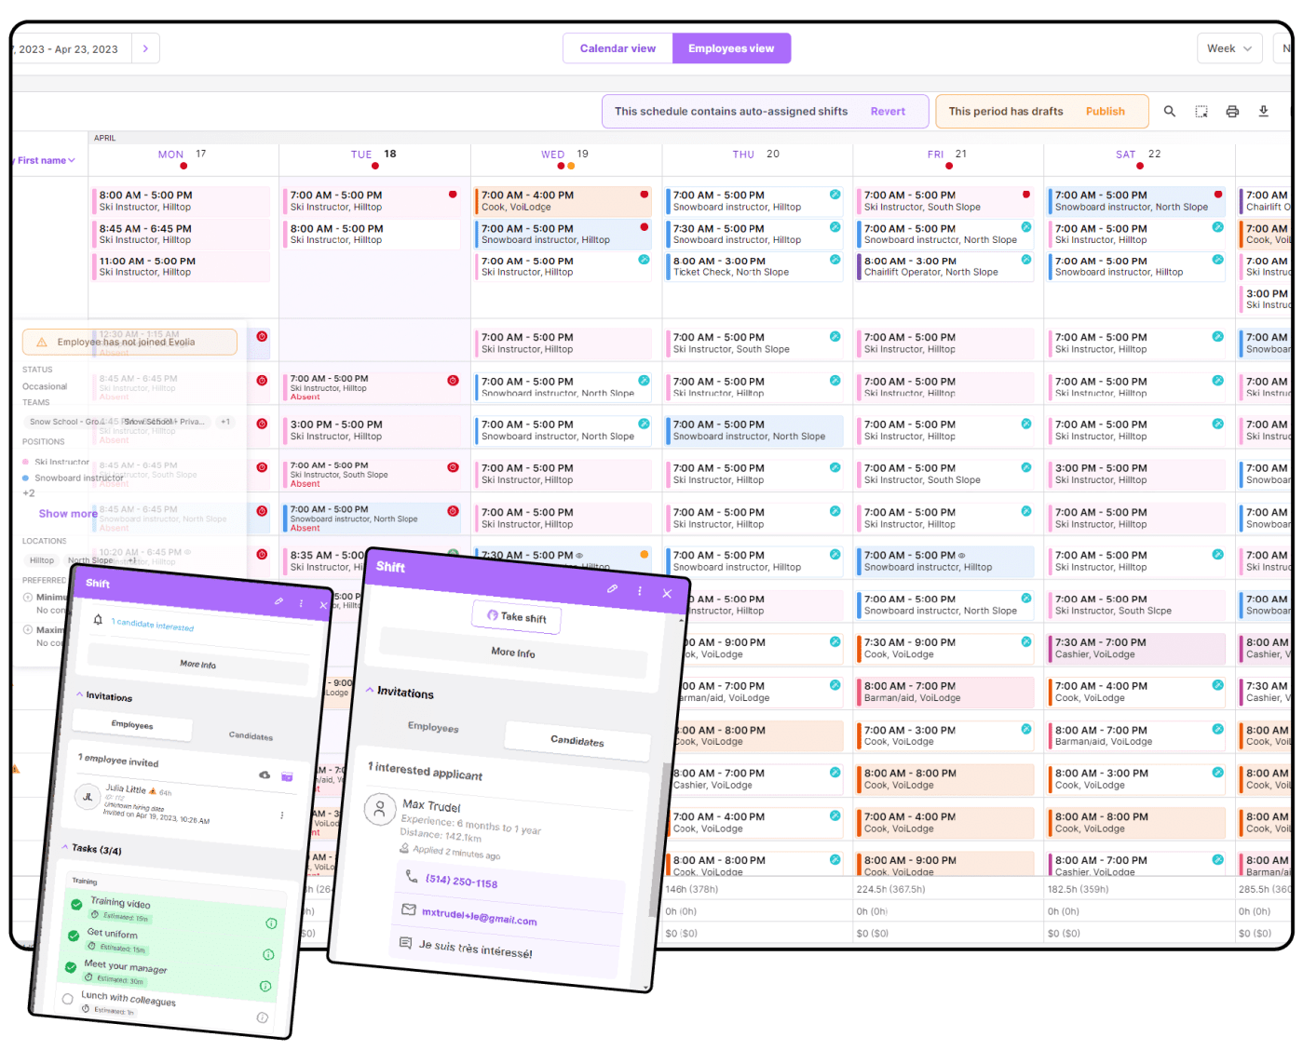Uncheck the Get uniform task

coord(74,935)
